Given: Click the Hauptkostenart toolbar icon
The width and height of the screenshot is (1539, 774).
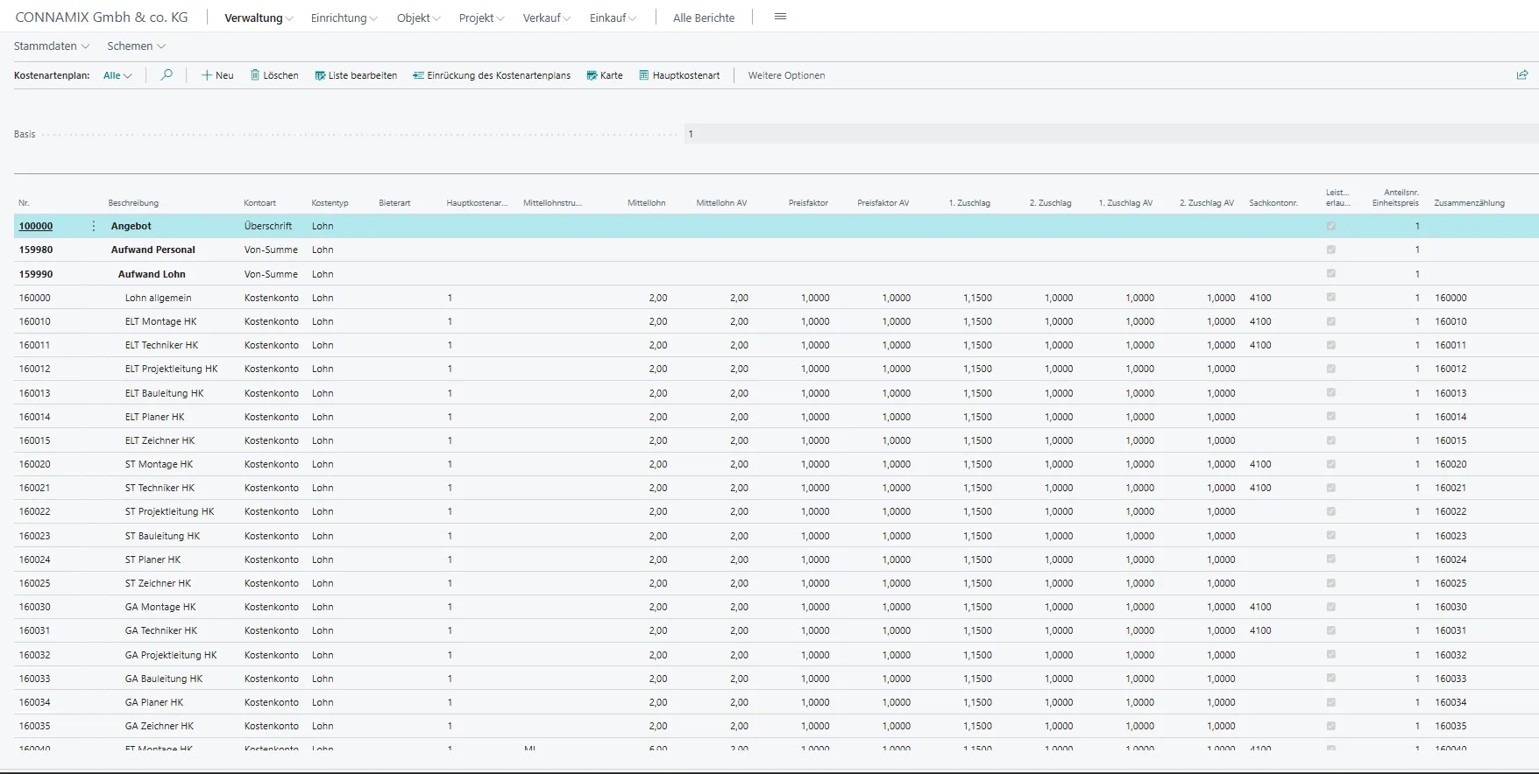Looking at the screenshot, I should pyautogui.click(x=644, y=75).
